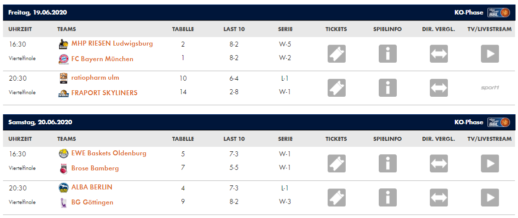Play livestream for ALBA BERLIN game
The height and width of the screenshot is (218, 518).
point(489,197)
